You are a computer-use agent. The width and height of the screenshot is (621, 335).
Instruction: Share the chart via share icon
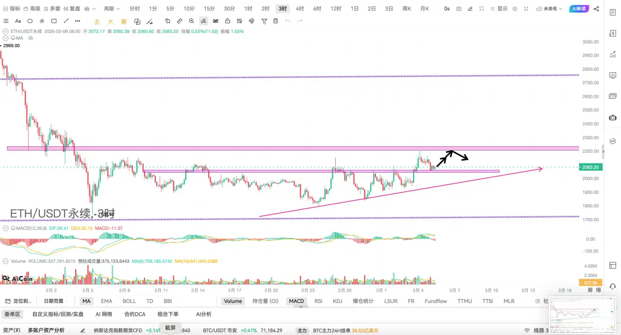pyautogui.click(x=596, y=9)
